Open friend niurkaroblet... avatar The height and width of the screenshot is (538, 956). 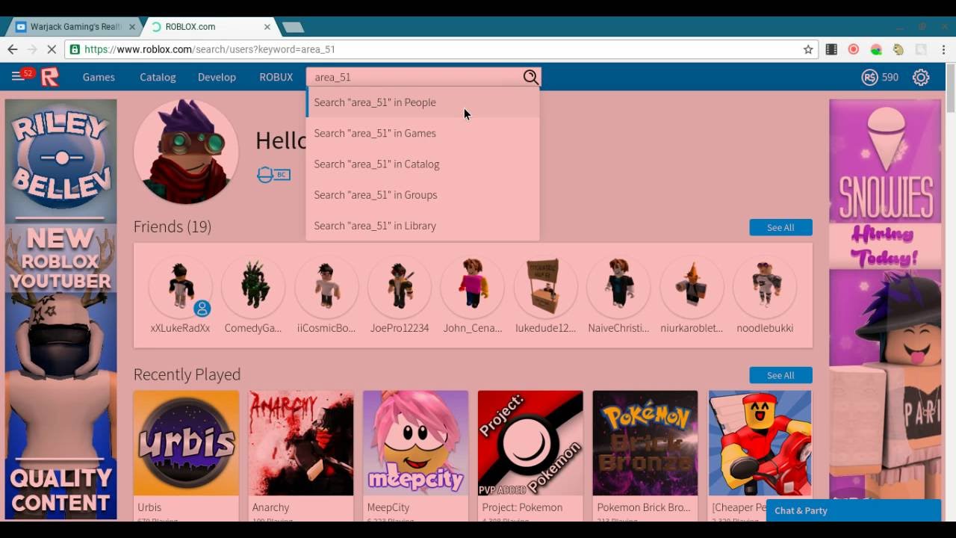click(x=692, y=286)
